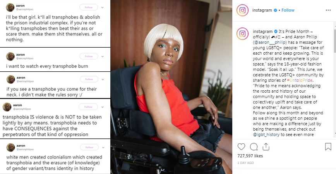336x174 pixels.
Task: Save the post with the bookmark icon
Action: (x=328, y=147)
